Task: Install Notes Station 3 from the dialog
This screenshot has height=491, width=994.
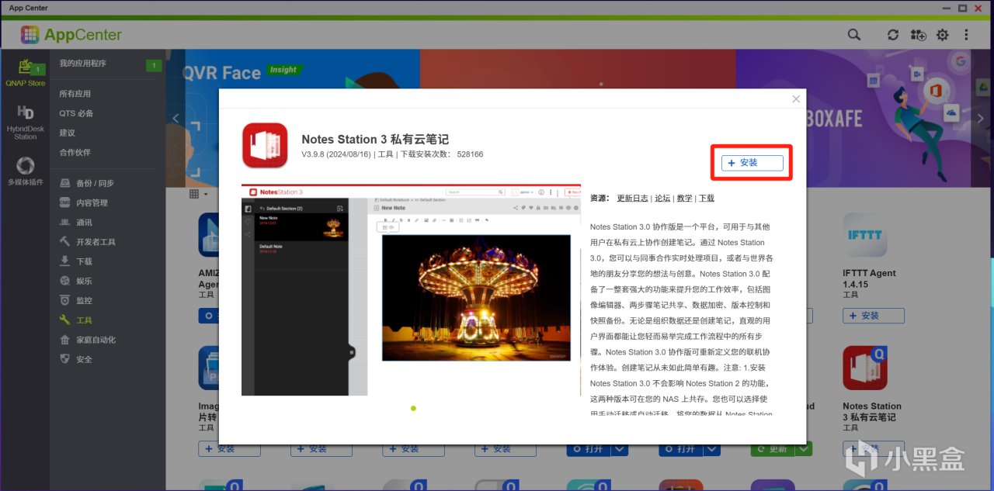Action: (x=752, y=163)
